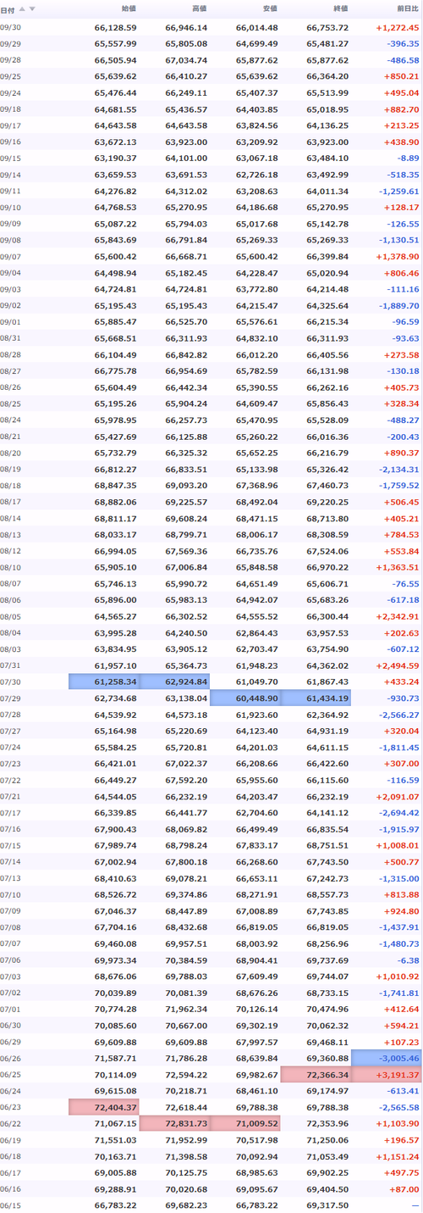The width and height of the screenshot is (423, 1213).
Task: Select the 07/13 date cell
Action: click(10, 877)
